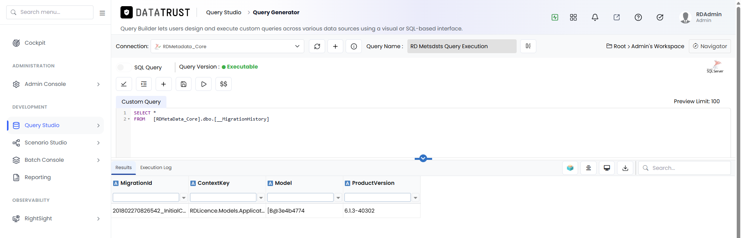Collapse the editor with blue chevron handle
The height and width of the screenshot is (238, 741).
tap(423, 158)
